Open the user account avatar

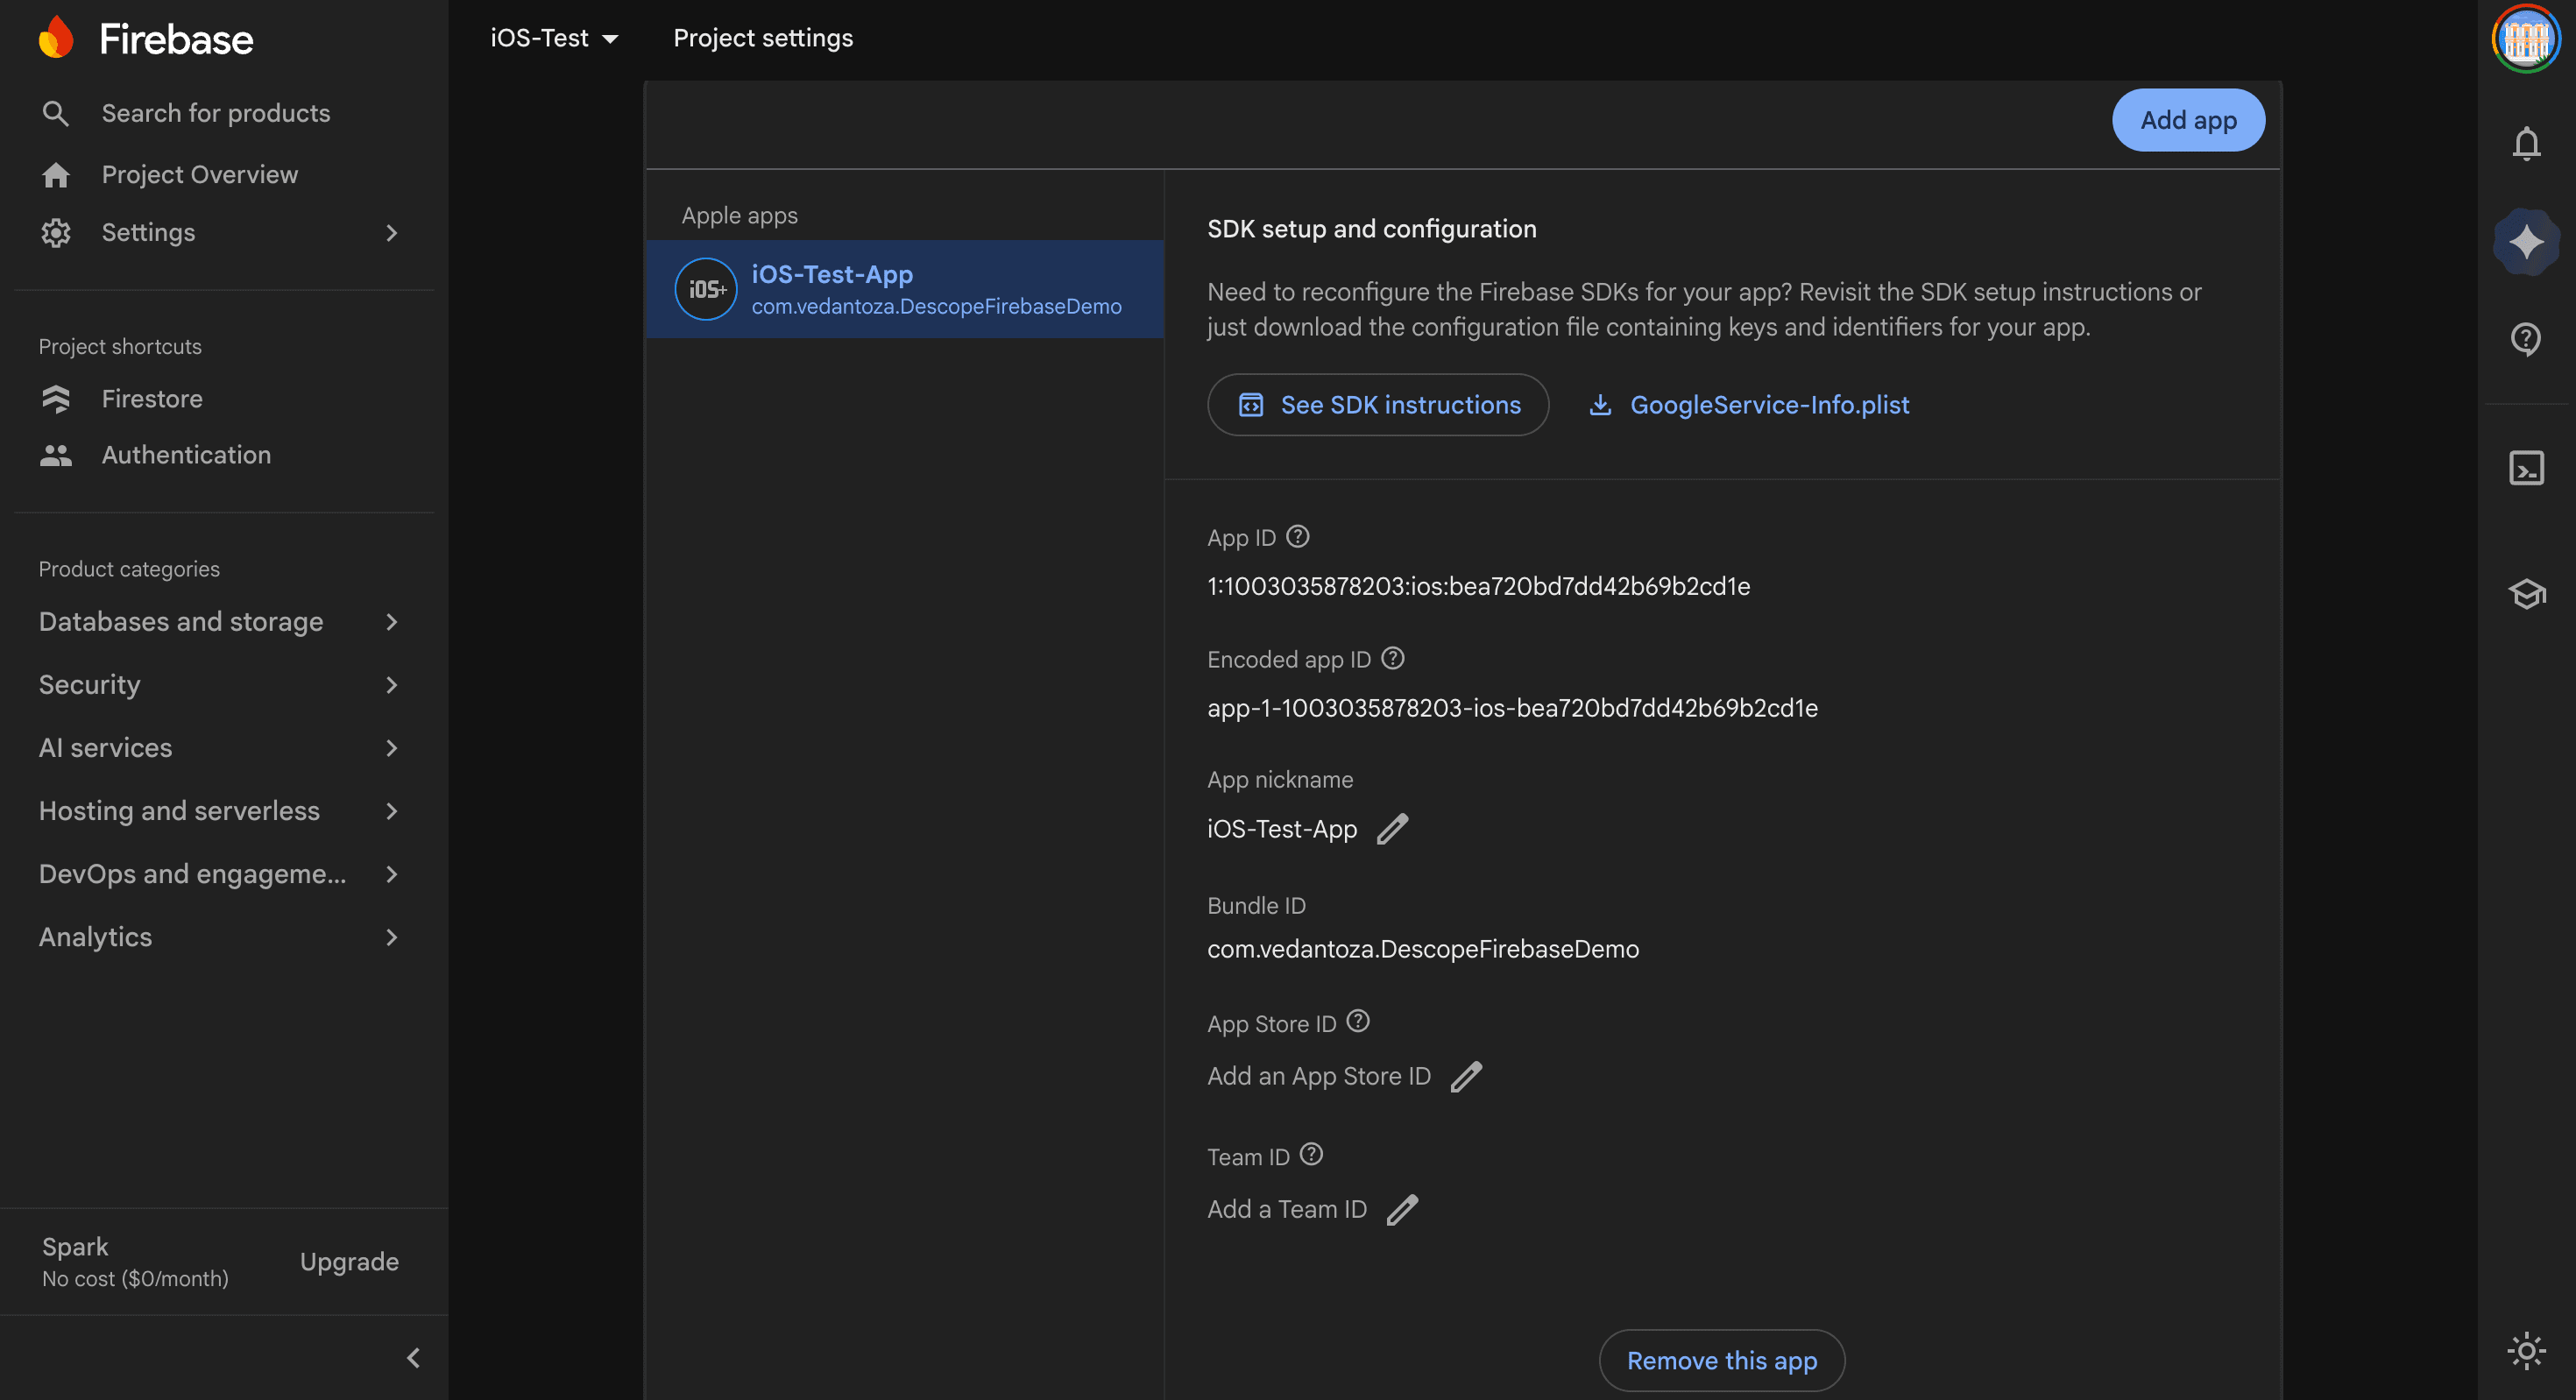pos(2526,39)
